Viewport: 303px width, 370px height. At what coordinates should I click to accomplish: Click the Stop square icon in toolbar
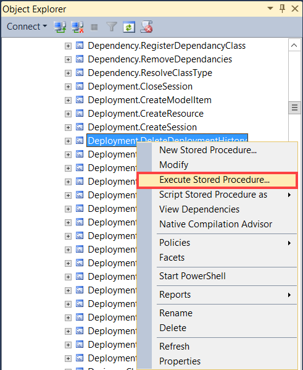94,27
